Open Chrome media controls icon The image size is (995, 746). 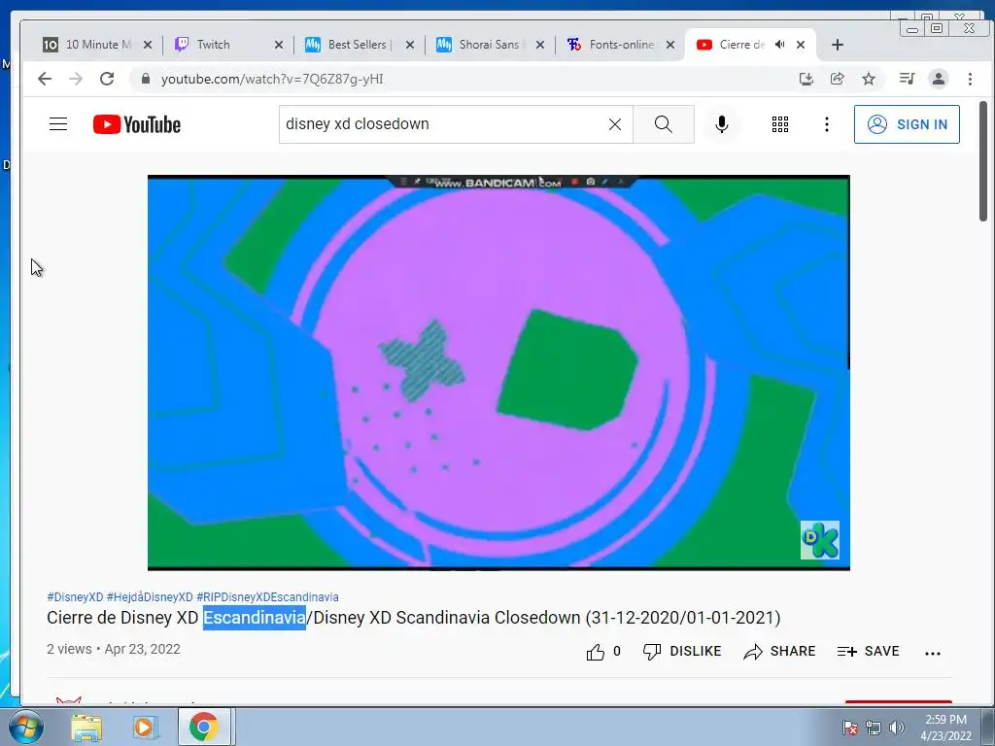907,79
